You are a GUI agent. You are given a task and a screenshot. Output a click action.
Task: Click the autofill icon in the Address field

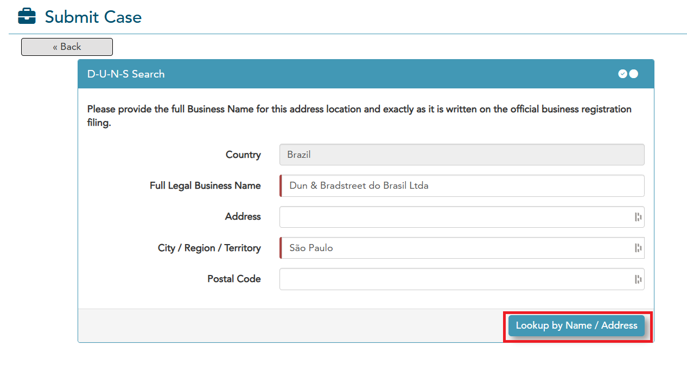[638, 217]
